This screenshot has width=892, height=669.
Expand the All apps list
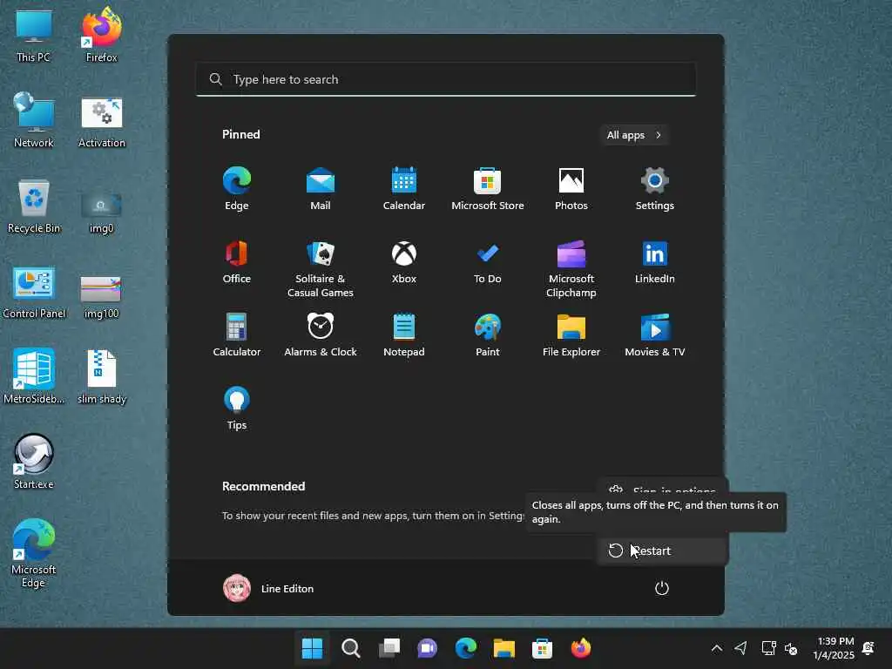point(634,135)
